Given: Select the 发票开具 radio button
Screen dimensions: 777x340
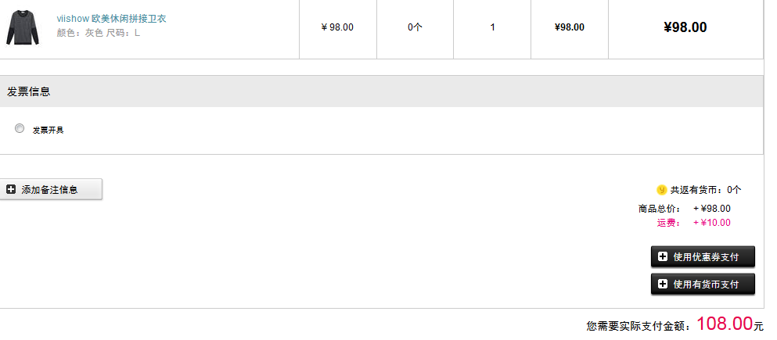Looking at the screenshot, I should [20, 129].
